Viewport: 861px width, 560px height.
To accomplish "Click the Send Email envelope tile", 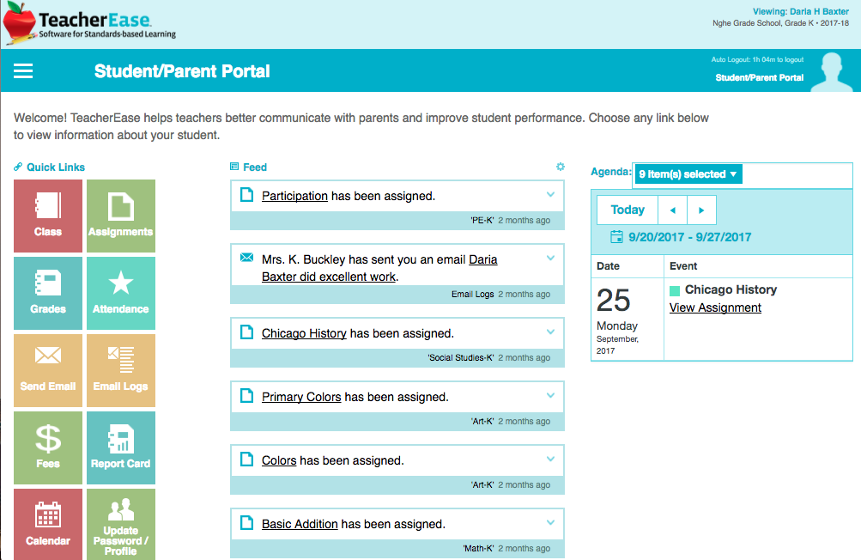I will pyautogui.click(x=48, y=370).
